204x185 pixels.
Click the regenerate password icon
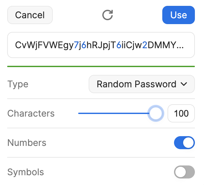click(108, 15)
